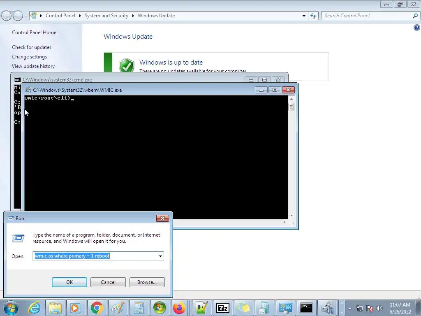Click the search magnifier in Control Panel
Image resolution: width=421 pixels, height=316 pixels.
click(415, 16)
